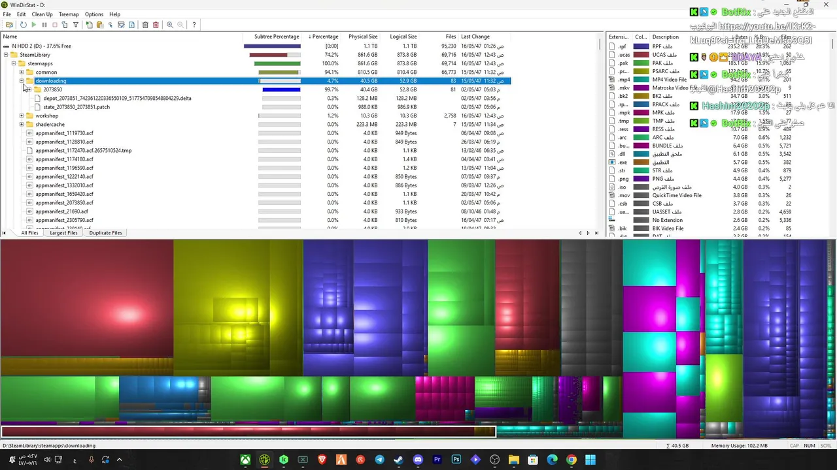Switch to the Largest Files tab
The width and height of the screenshot is (837, 470).
point(63,233)
